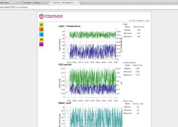Image resolution: width=178 pixels, height=127 pixels.
Task: Open the Light statistics heading link
Action: (125, 24)
